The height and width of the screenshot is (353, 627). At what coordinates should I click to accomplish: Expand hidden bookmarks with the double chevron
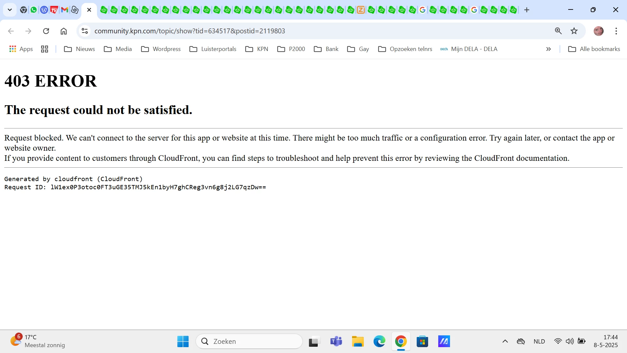pos(548,49)
